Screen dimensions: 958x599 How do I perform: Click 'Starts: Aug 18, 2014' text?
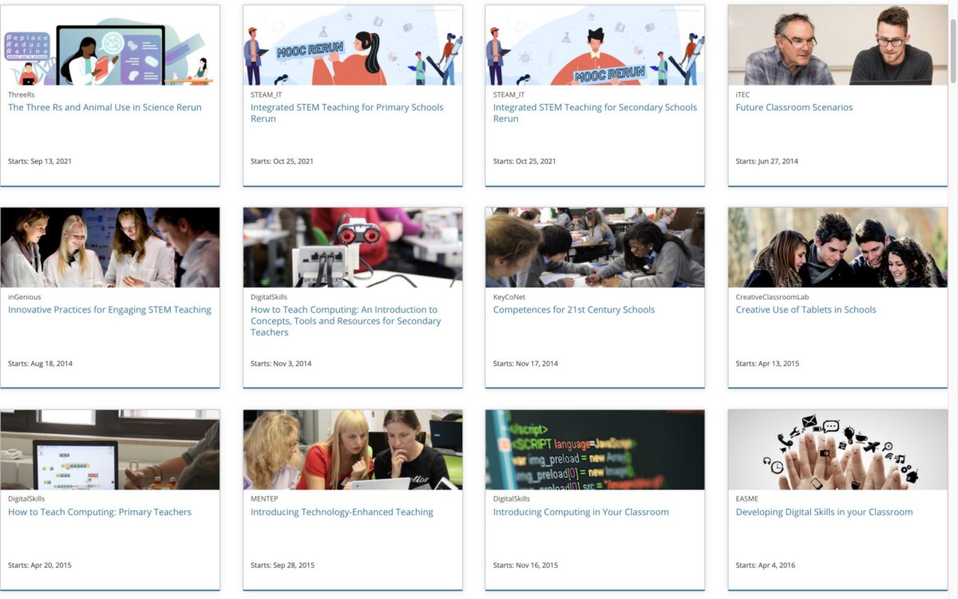(41, 364)
